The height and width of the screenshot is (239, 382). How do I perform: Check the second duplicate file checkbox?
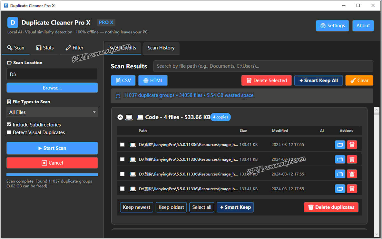tap(122, 159)
